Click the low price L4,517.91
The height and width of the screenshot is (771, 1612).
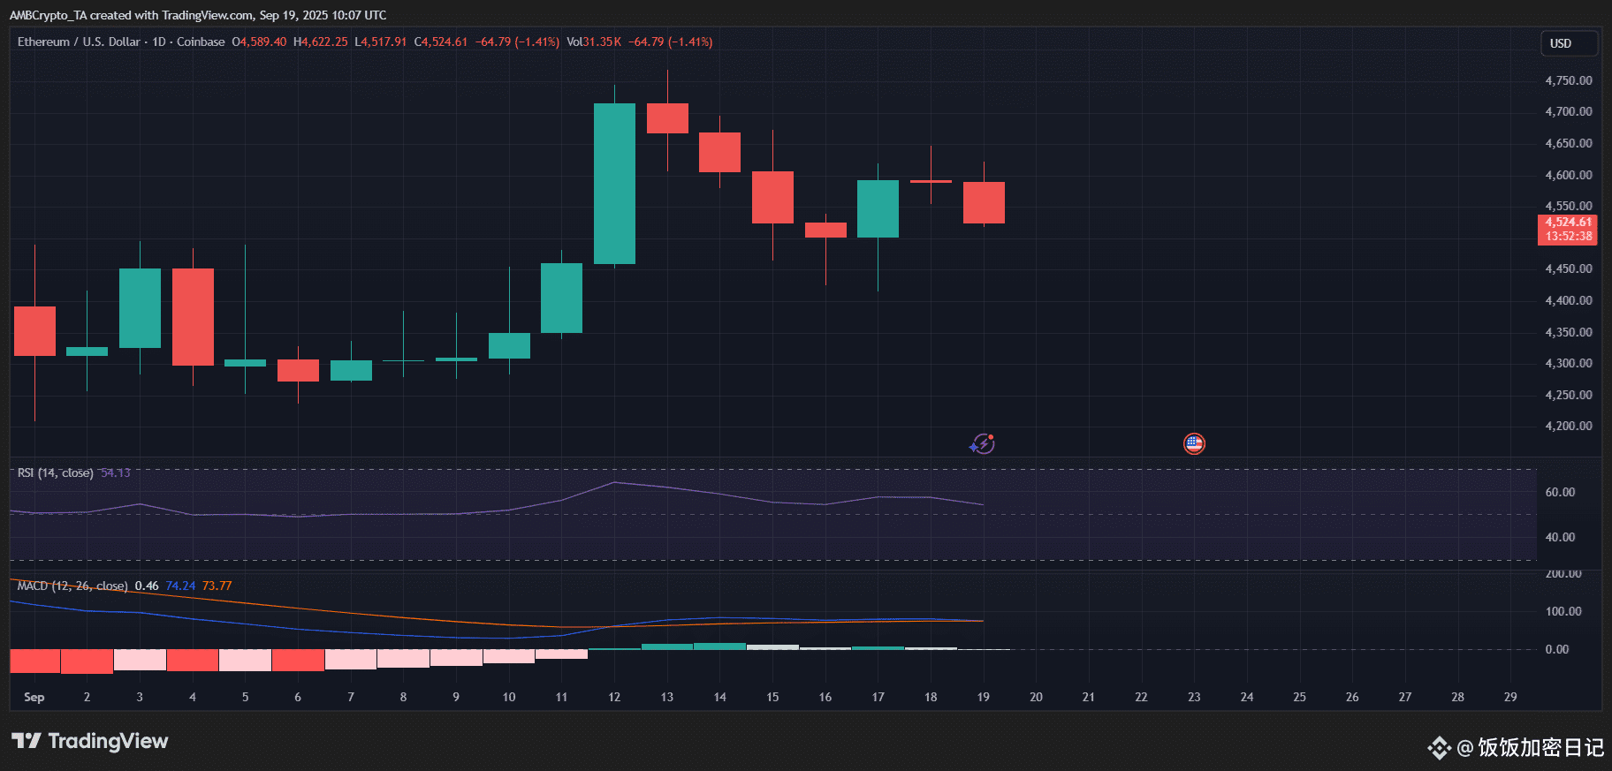point(381,42)
